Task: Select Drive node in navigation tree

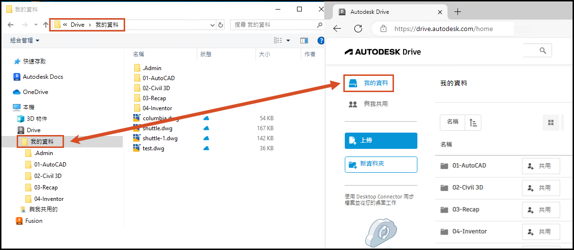Action: pos(29,130)
